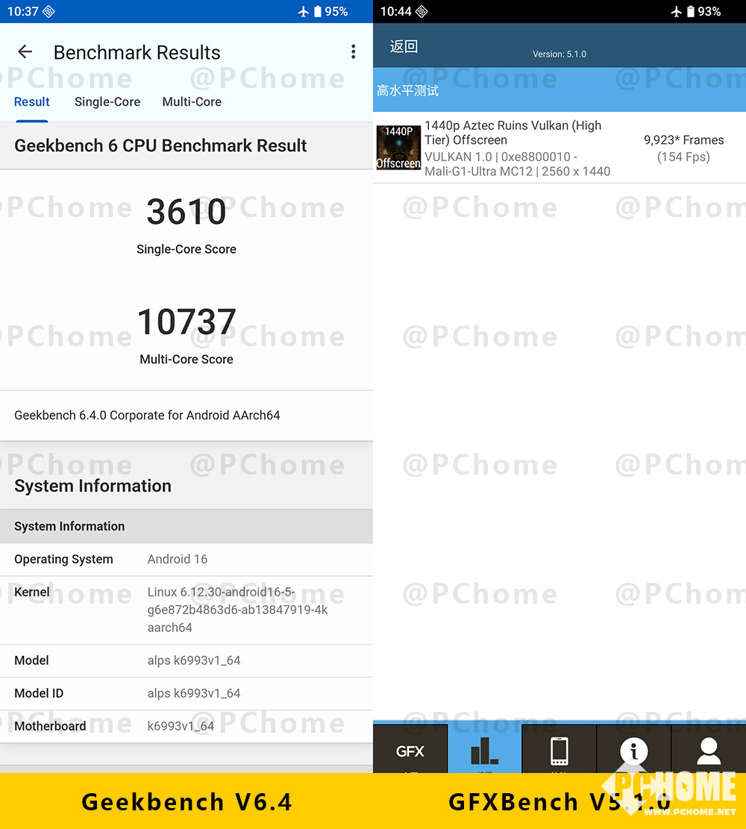Screen dimensions: 746x829
Task: Tap the single-core score 3610
Action: (x=186, y=212)
